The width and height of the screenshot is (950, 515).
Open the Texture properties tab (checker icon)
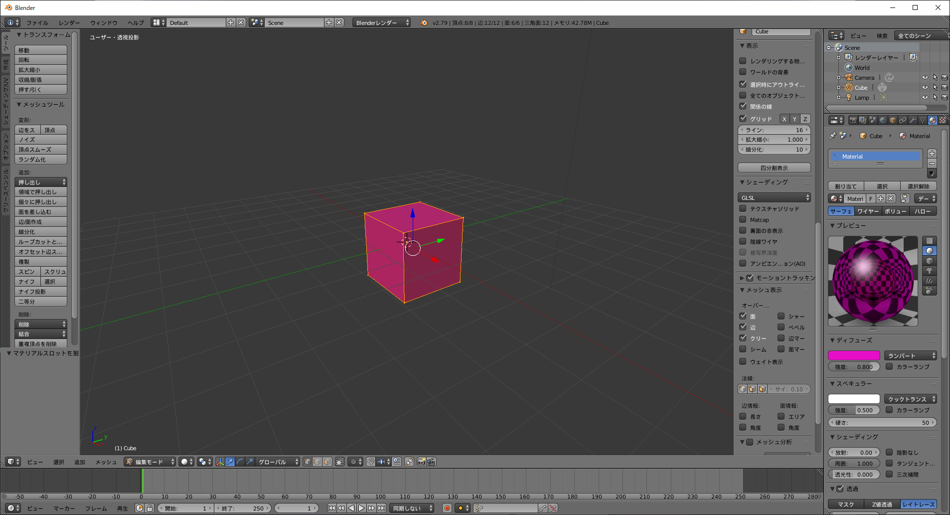pyautogui.click(x=943, y=121)
